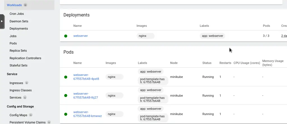The height and width of the screenshot is (124, 287).
Task: Navigate to Pods in the sidebar
Action: 13,43
